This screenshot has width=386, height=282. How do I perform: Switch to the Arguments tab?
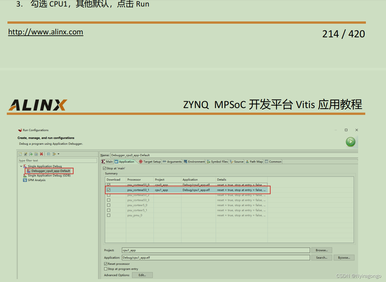(x=172, y=162)
